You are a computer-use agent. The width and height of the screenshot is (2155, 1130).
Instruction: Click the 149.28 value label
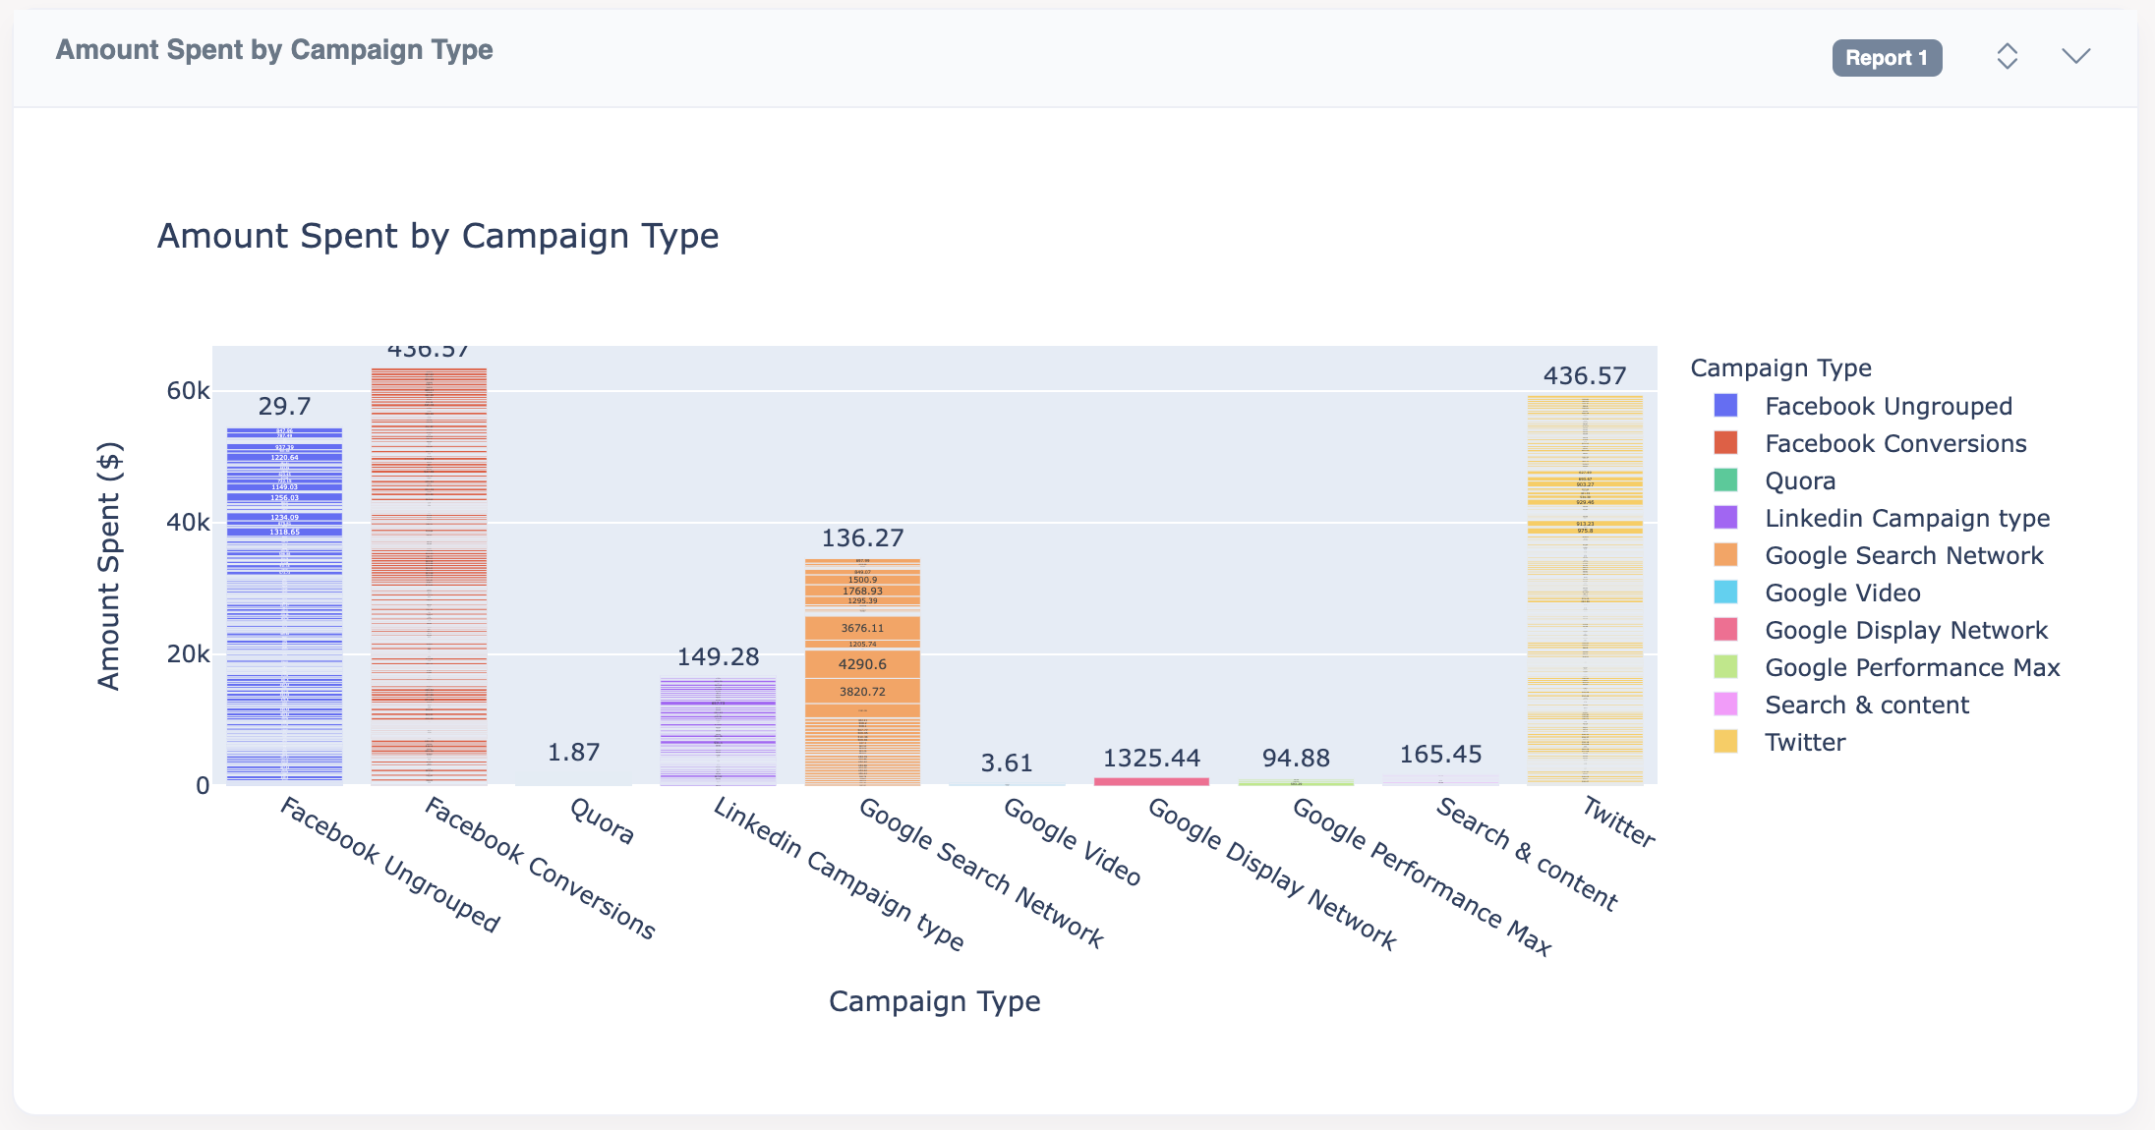[718, 656]
